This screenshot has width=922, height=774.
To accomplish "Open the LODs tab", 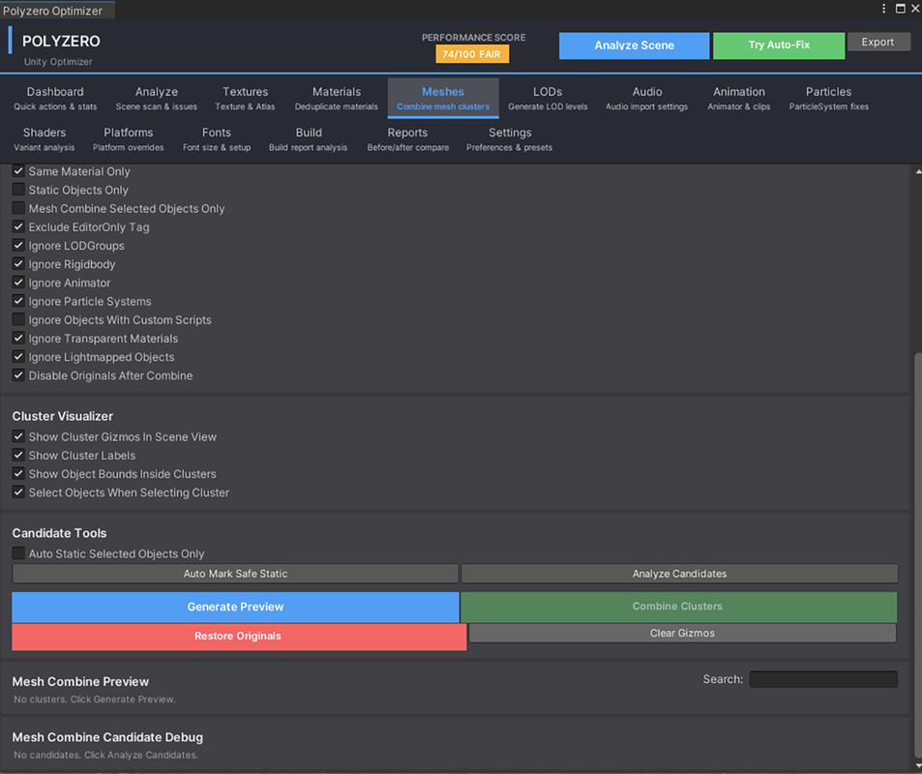I will [548, 99].
